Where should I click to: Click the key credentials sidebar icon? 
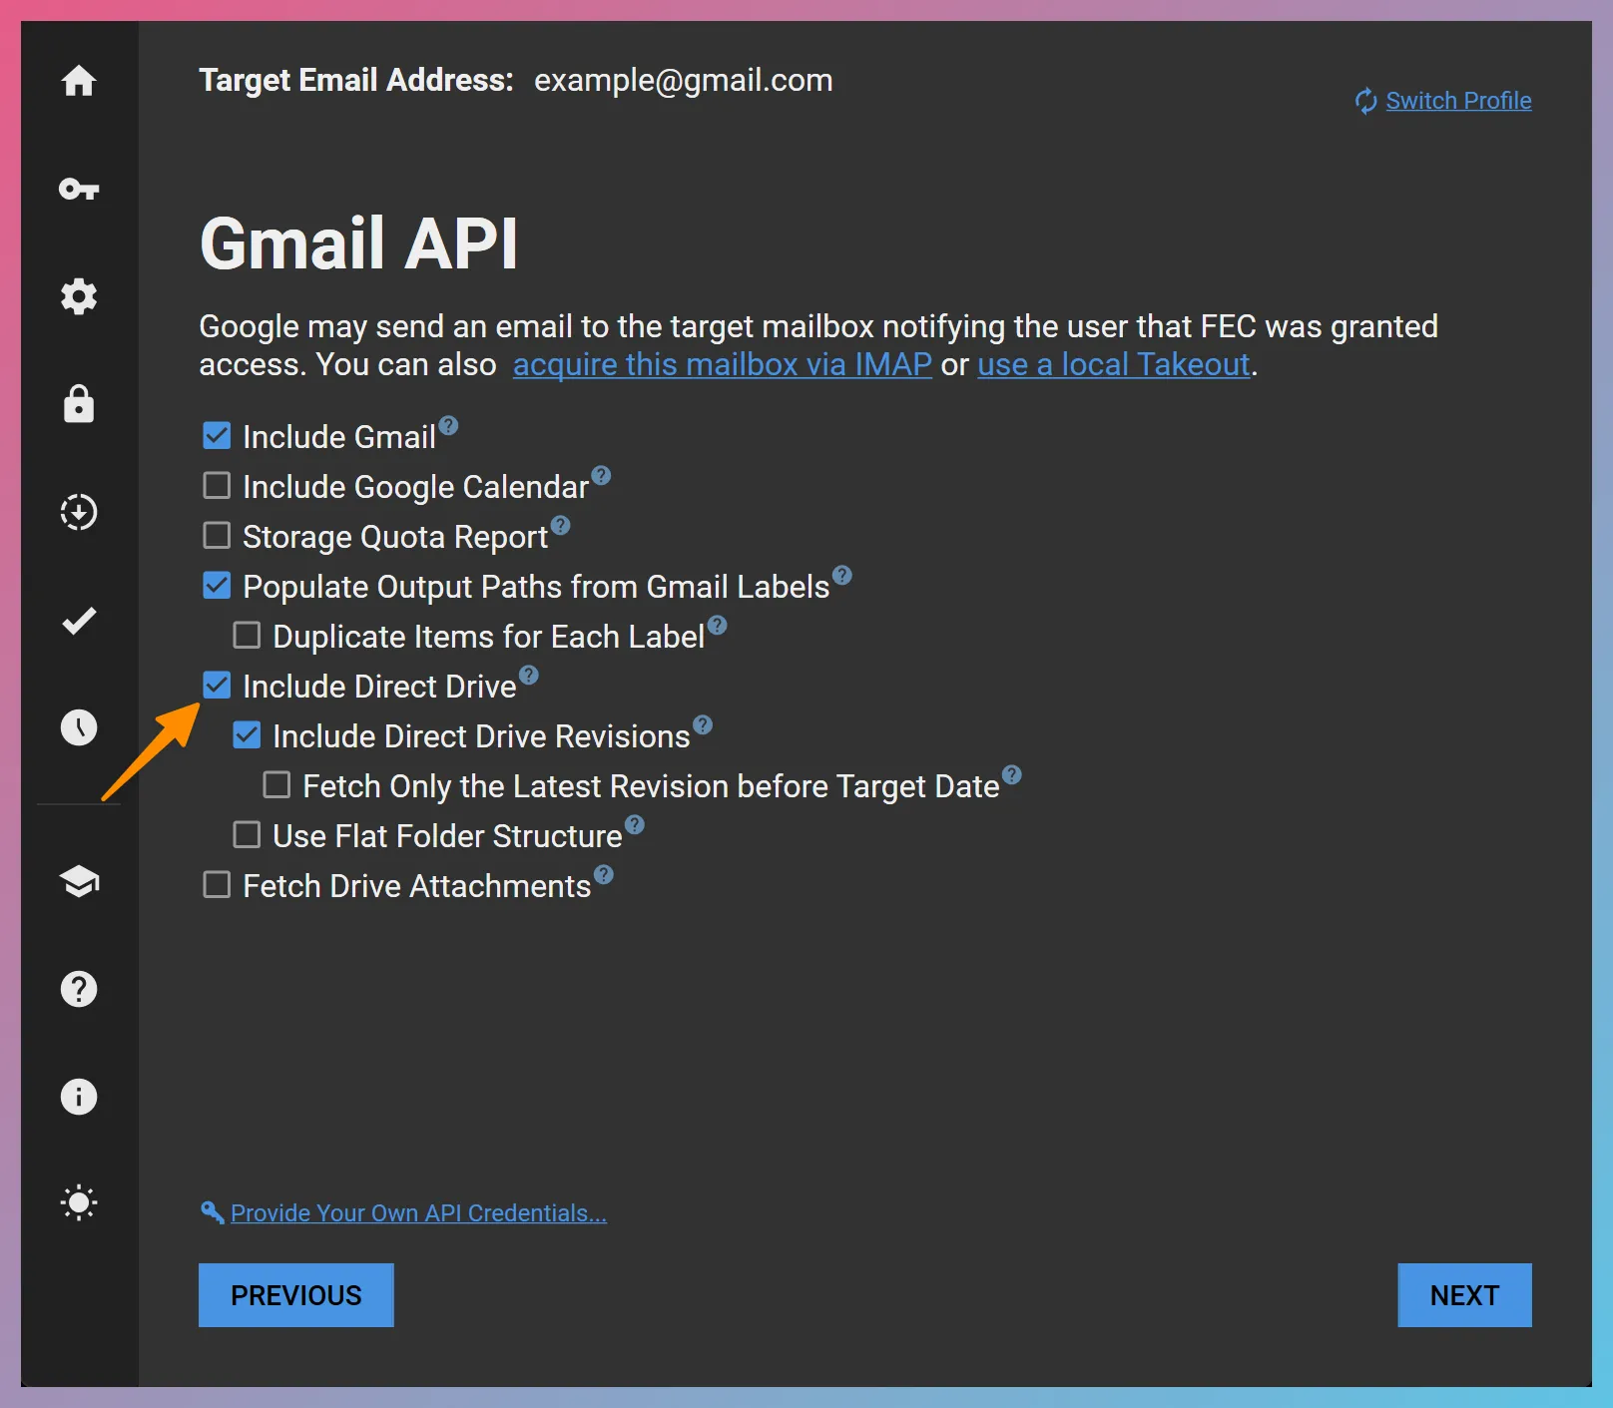pyautogui.click(x=79, y=189)
